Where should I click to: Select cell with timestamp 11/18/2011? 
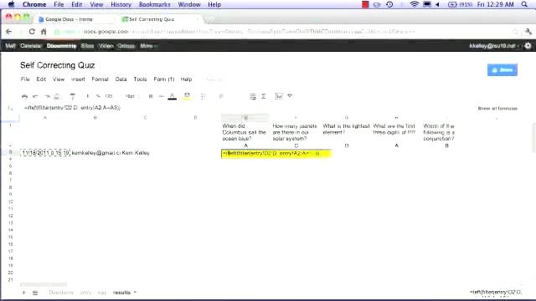45,153
